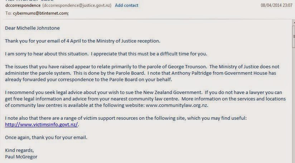Click the Once again, thank you line
This screenshot has width=295, height=163.
[46, 138]
